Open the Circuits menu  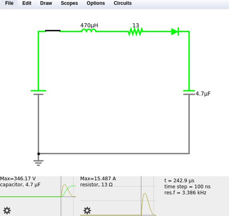pos(123,3)
